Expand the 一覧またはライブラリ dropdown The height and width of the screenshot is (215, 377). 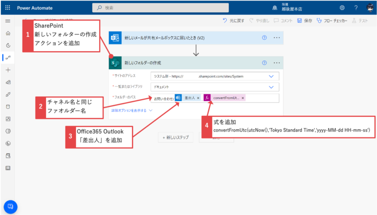click(271, 87)
